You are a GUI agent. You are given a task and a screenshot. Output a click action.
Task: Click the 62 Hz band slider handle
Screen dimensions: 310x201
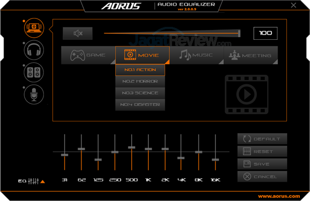click(81, 149)
